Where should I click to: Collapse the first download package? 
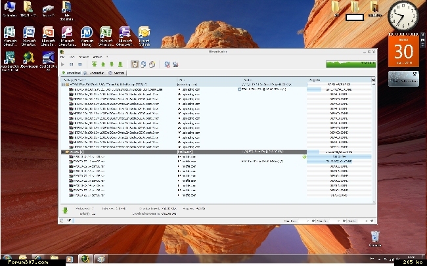(x=63, y=85)
